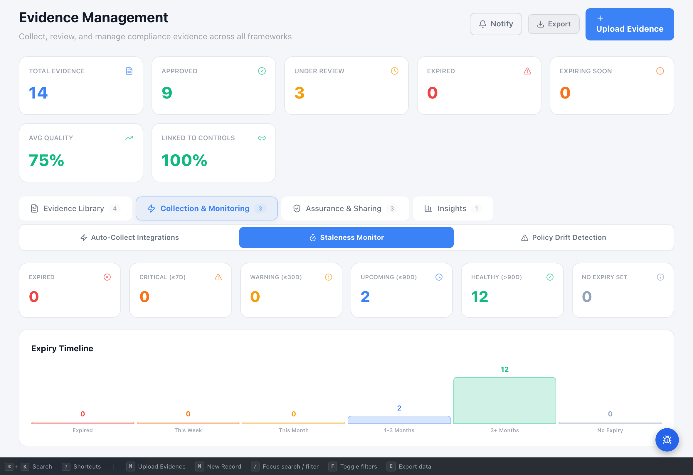The width and height of the screenshot is (693, 475).
Task: Click the document icon on Total Evidence card
Action: (129, 71)
